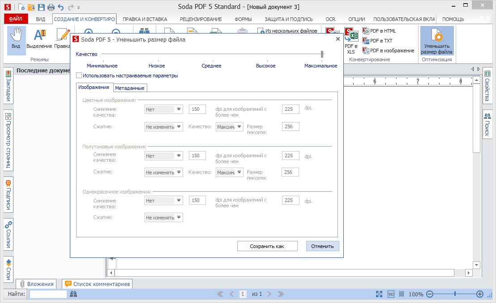The image size is (496, 303).
Task: Switch to the ВИД ribbon tab
Action: (40, 19)
